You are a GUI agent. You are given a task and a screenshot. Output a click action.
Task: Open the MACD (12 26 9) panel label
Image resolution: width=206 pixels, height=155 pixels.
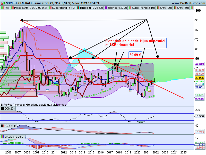(13, 137)
